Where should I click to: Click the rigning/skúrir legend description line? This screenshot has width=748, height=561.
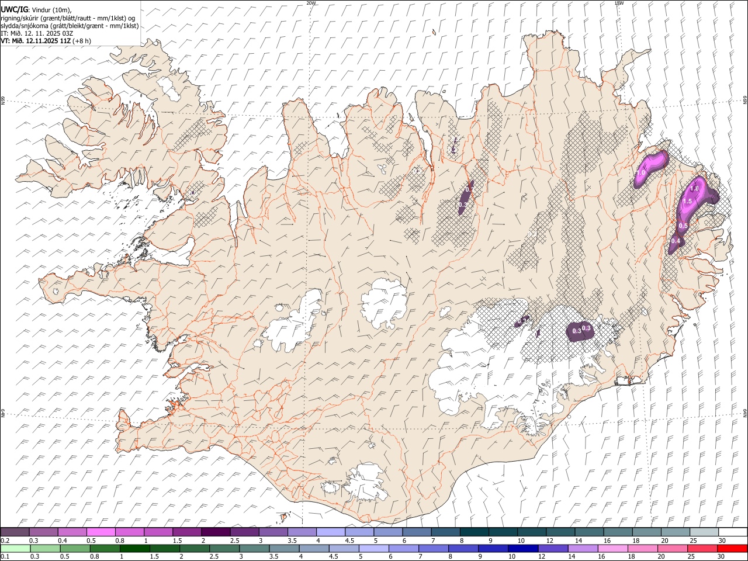pos(68,18)
